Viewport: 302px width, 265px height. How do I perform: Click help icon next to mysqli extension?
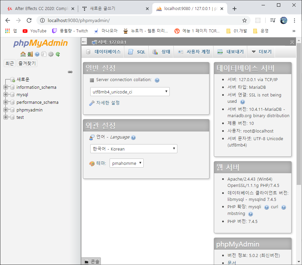coord(267,207)
